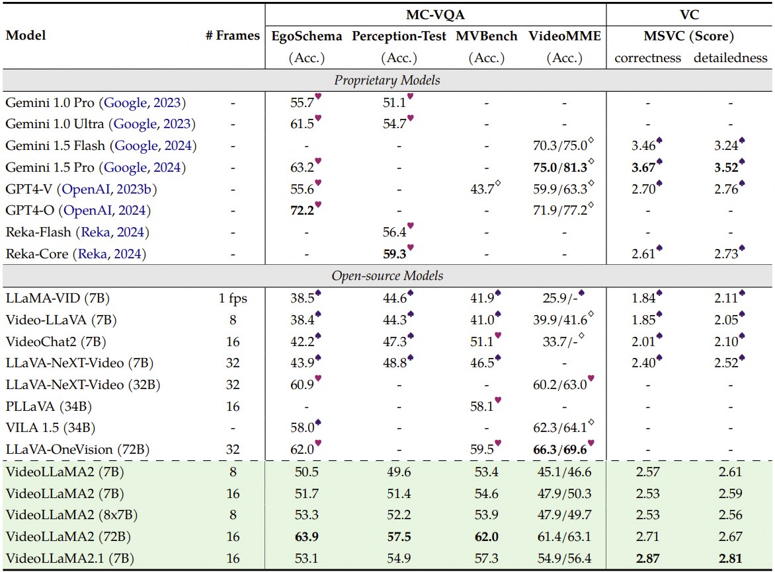Click the spade marker beside Gemini 1.5 Pro's 3.67

pos(659,162)
